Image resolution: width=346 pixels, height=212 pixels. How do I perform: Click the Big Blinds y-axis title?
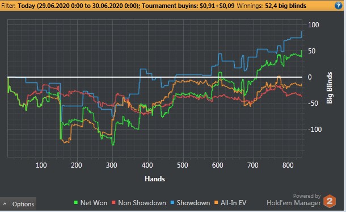tap(329, 88)
